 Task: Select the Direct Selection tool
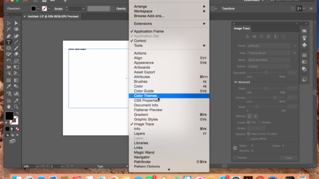pyautogui.click(x=16, y=23)
